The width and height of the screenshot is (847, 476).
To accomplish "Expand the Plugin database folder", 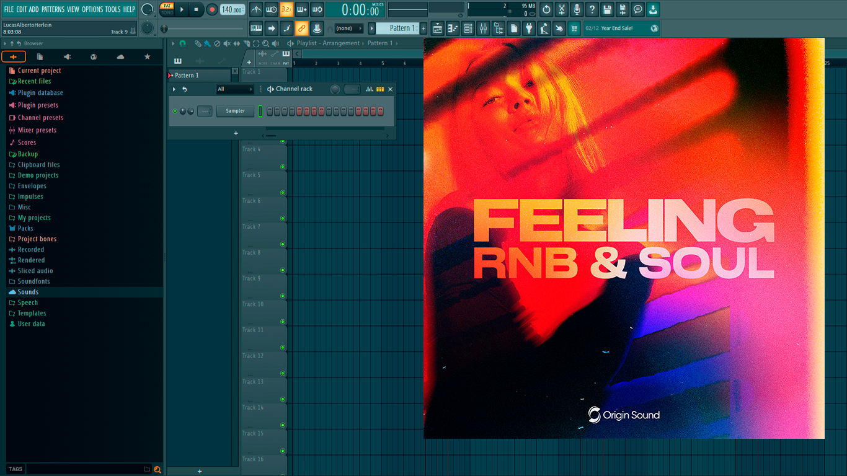I will click(40, 93).
